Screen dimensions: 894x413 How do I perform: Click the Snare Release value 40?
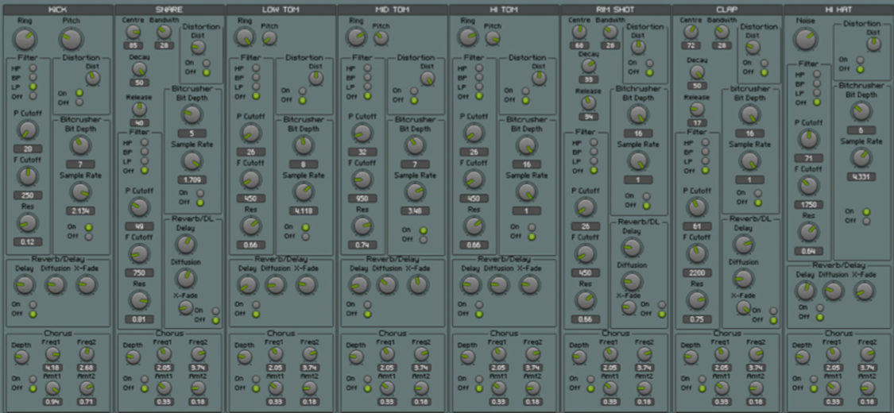[x=139, y=122]
